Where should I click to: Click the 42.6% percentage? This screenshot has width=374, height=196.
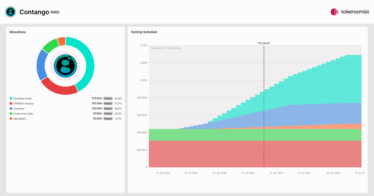click(118, 98)
